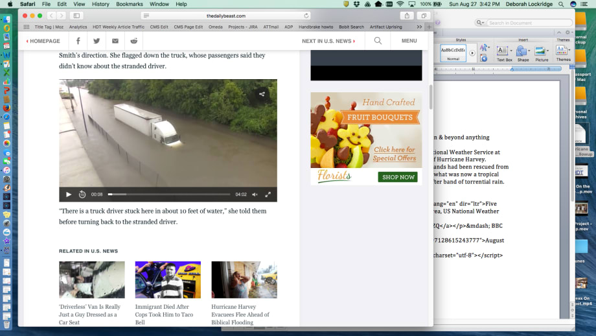This screenshot has width=596, height=336.
Task: Select Normal style in Word ribbon
Action: click(453, 53)
